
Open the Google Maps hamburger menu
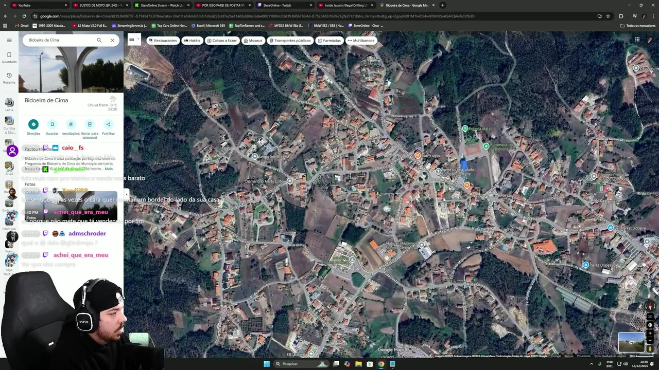(x=9, y=40)
